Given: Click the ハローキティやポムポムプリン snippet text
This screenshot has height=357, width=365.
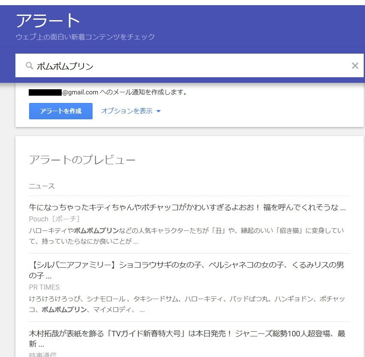Looking at the screenshot, I should click(x=186, y=236).
